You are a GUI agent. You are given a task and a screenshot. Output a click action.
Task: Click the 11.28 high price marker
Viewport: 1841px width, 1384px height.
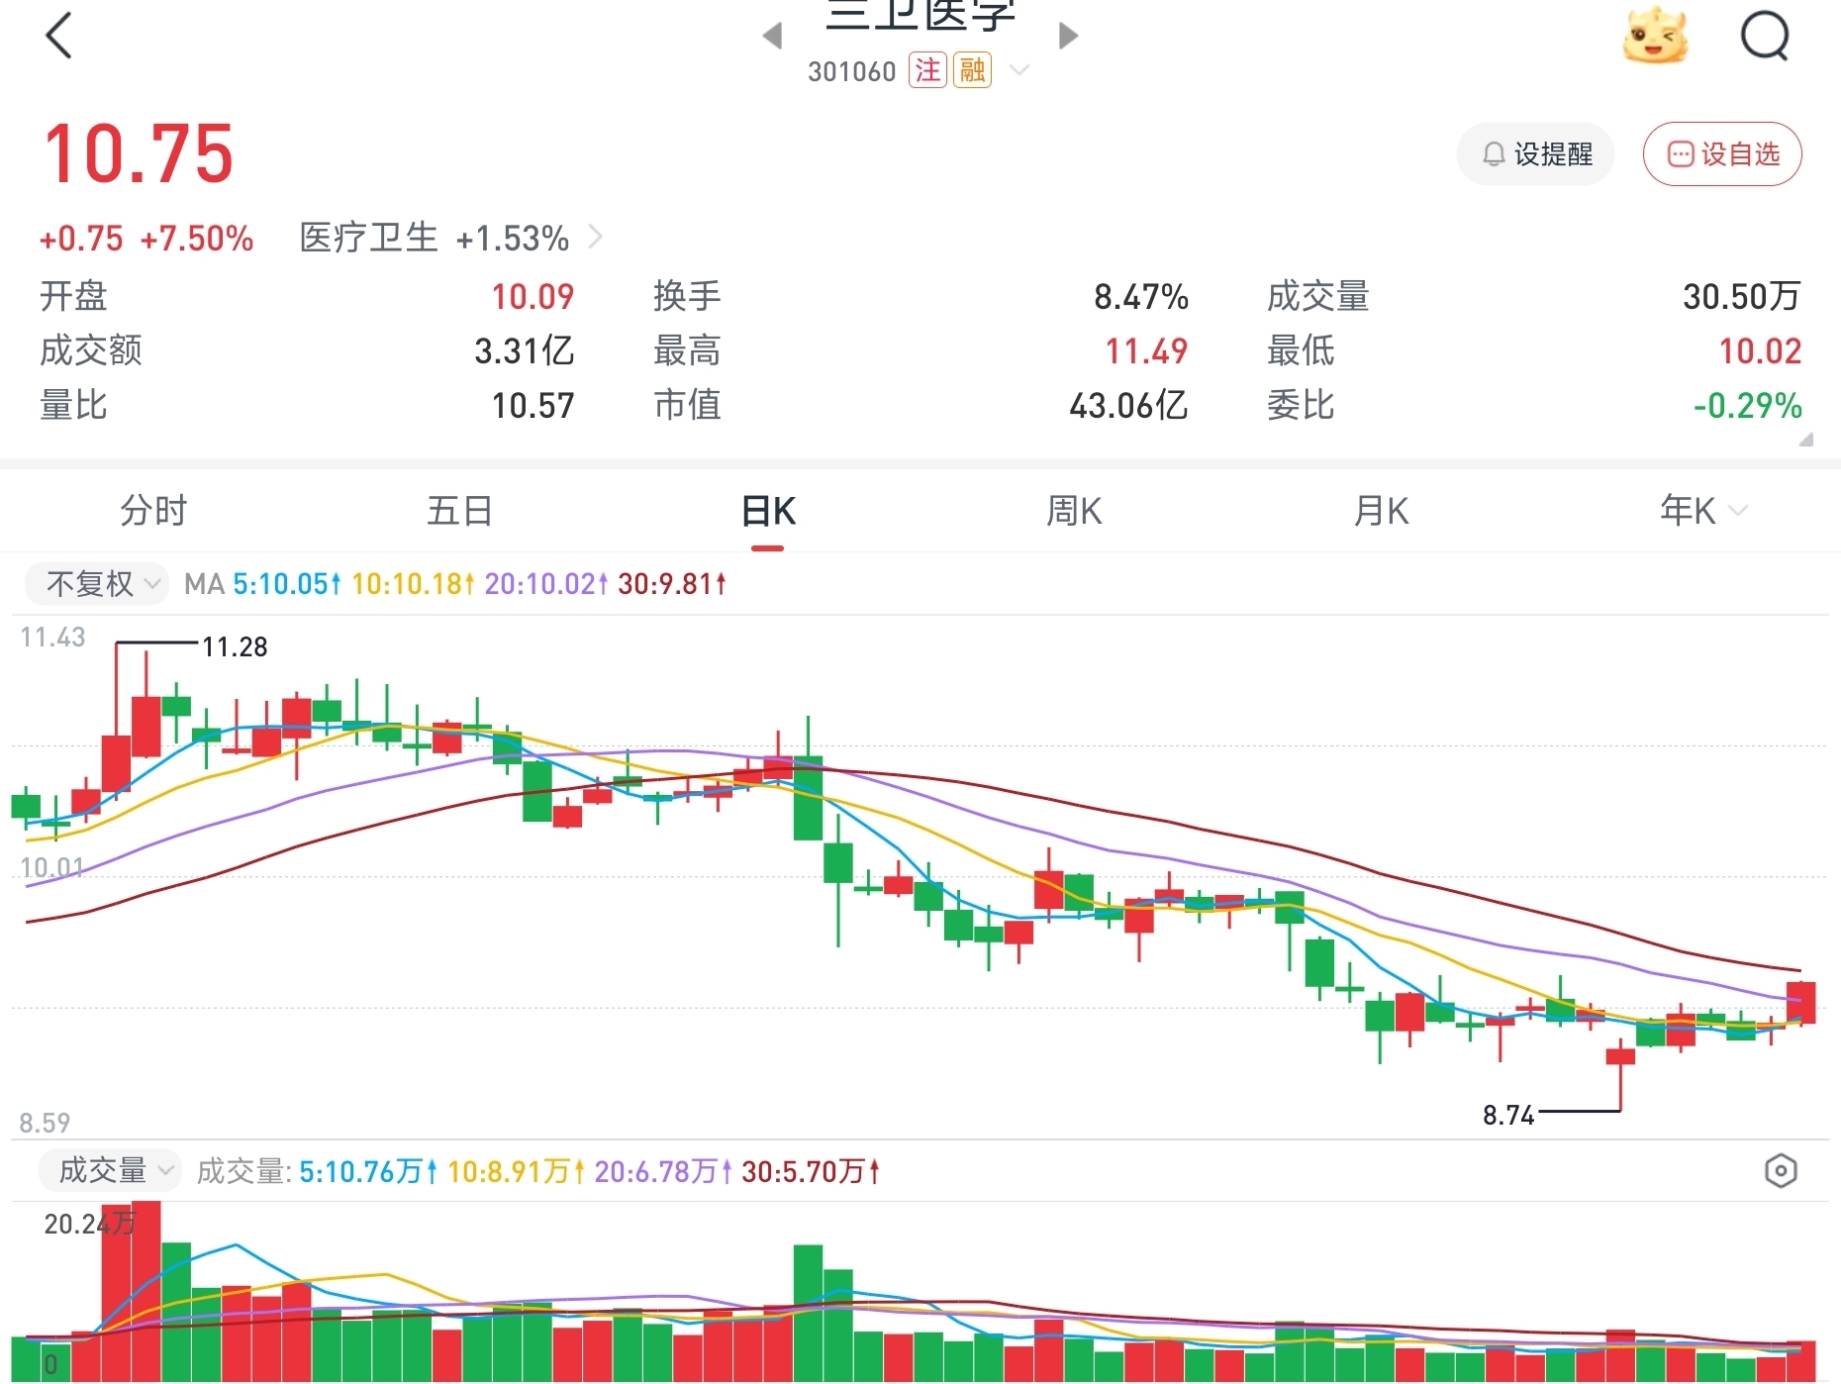(x=235, y=646)
